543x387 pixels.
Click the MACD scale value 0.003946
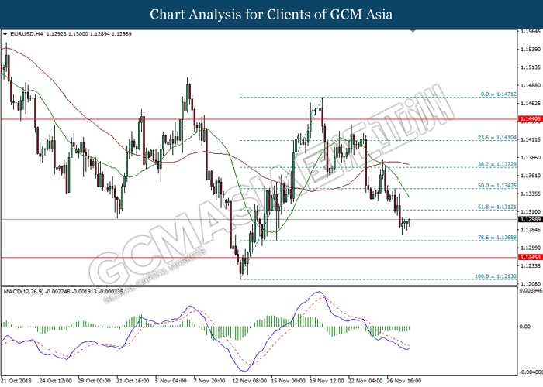point(531,290)
